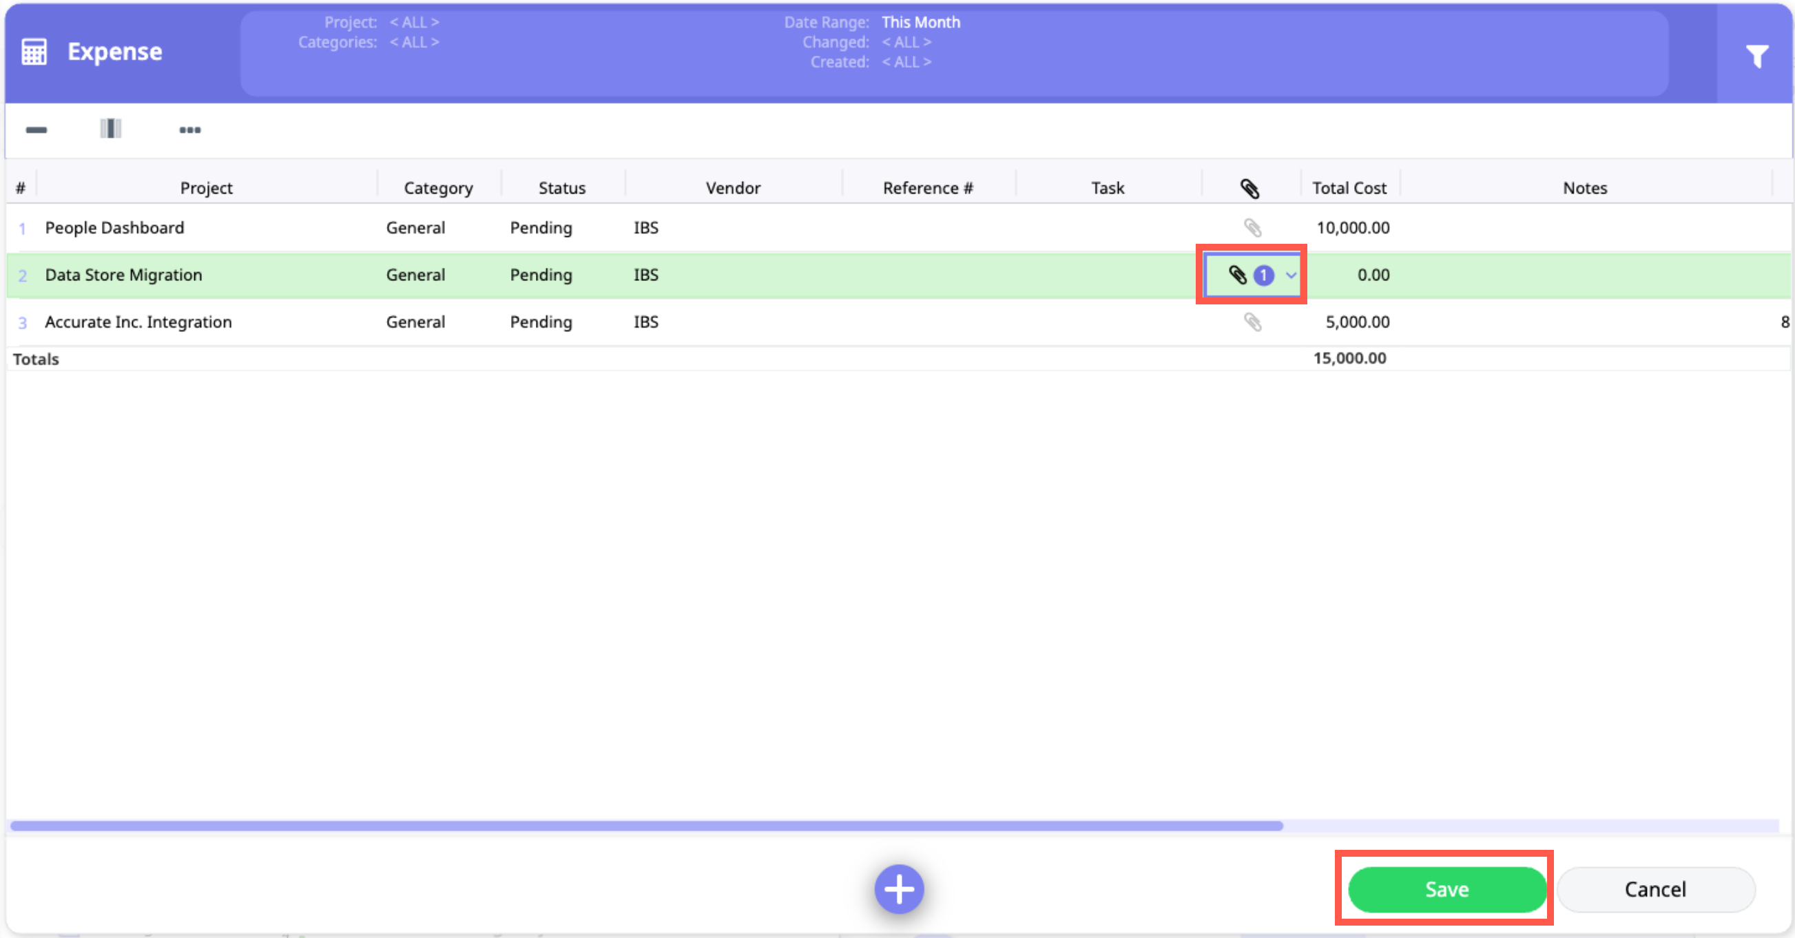Click the People Dashboard row attachment paperclip
1795x938 pixels.
[x=1252, y=228]
